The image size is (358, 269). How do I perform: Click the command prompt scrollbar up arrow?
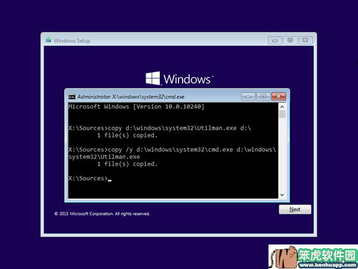[x=282, y=106]
